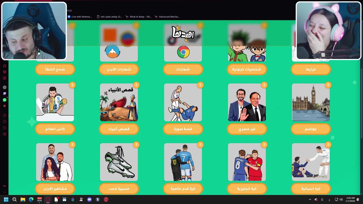Click the info icon on the كرة انجليزية card
This screenshot has width=363, height=204.
[264, 144]
